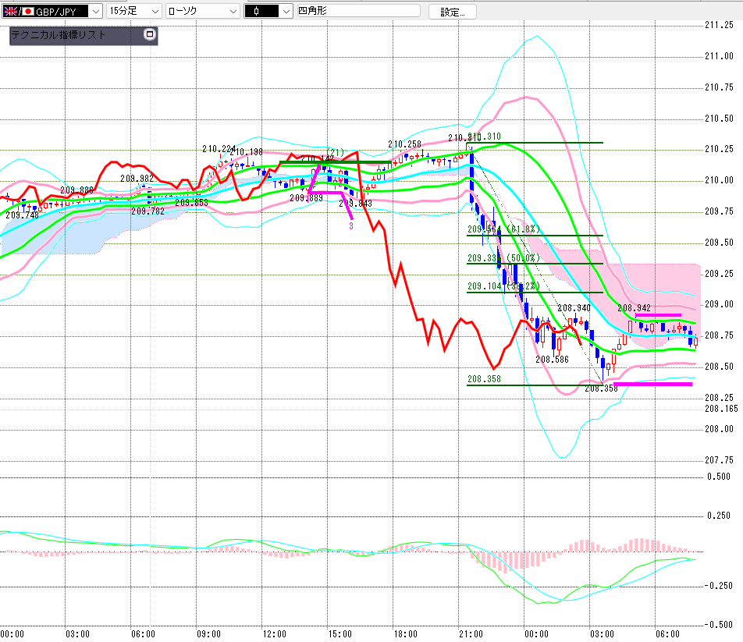Click the 208.942 high price label
The height and width of the screenshot is (642, 743).
click(x=634, y=308)
